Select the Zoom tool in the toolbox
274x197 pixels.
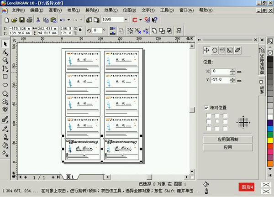pyautogui.click(x=5, y=60)
